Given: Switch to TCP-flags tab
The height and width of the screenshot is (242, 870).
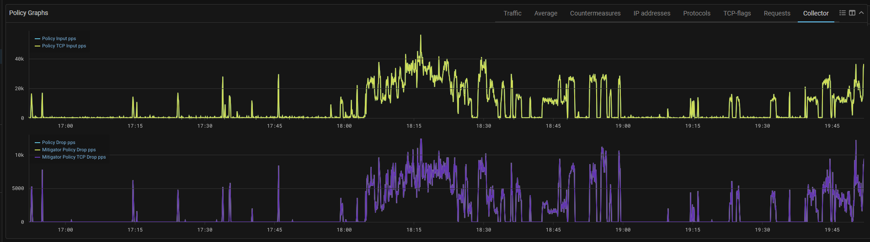Looking at the screenshot, I should tap(737, 13).
